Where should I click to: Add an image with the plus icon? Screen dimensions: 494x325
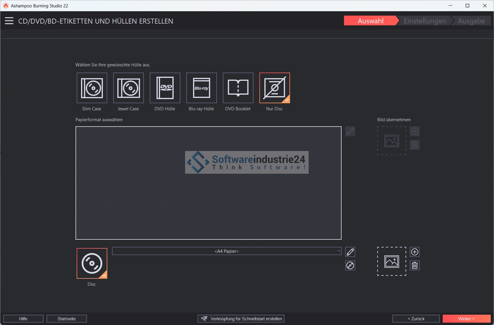(415, 252)
